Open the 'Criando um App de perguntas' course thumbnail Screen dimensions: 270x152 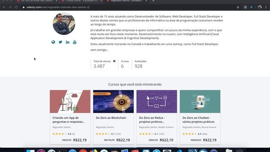coord(70,101)
